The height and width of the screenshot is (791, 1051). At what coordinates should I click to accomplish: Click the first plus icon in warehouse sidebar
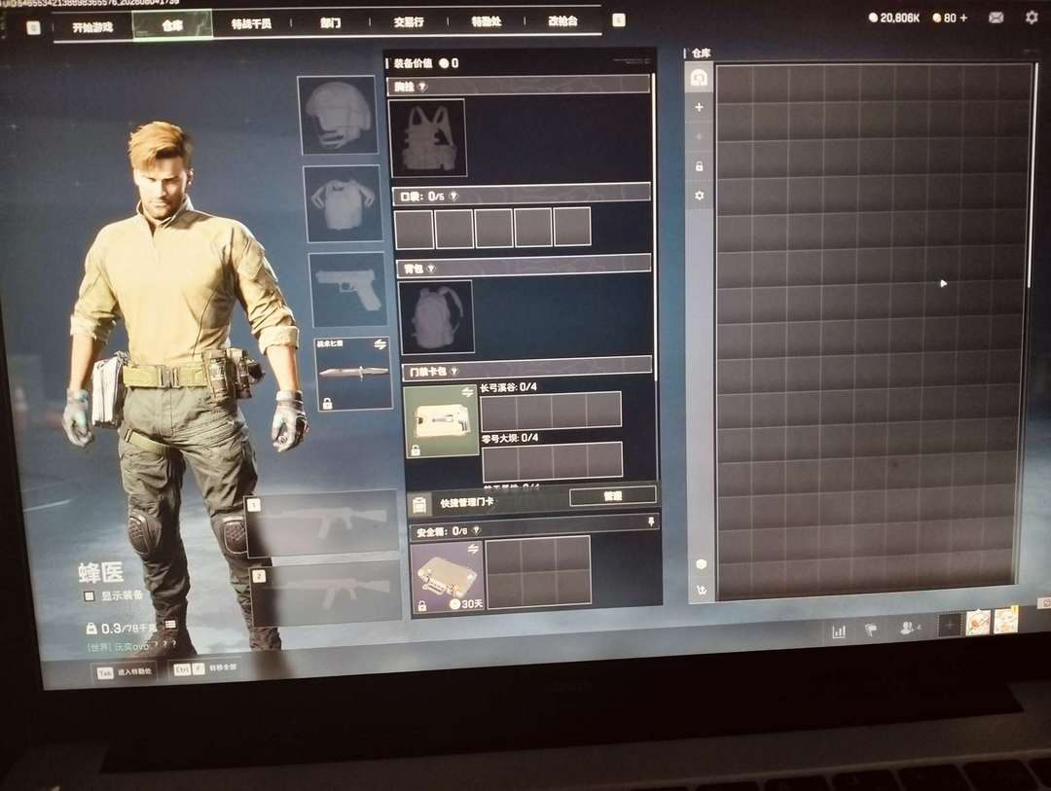point(699,107)
